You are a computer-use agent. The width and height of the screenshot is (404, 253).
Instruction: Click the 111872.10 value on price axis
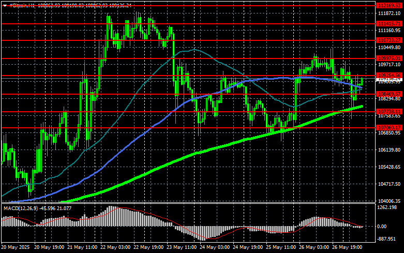coord(390,13)
